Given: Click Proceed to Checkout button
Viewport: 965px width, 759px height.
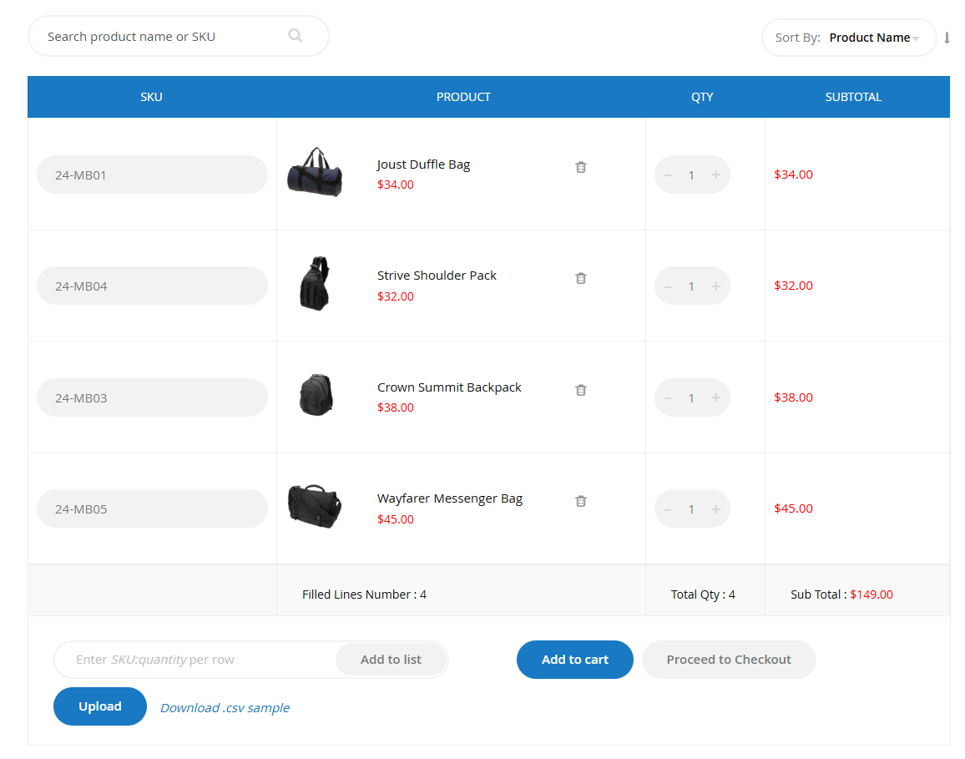Looking at the screenshot, I should pos(729,660).
